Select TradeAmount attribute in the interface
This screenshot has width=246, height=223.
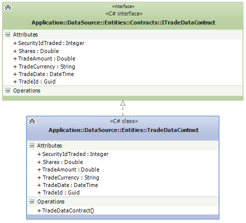(x=44, y=58)
